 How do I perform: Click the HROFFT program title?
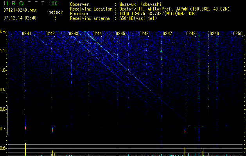(x=24, y=3)
